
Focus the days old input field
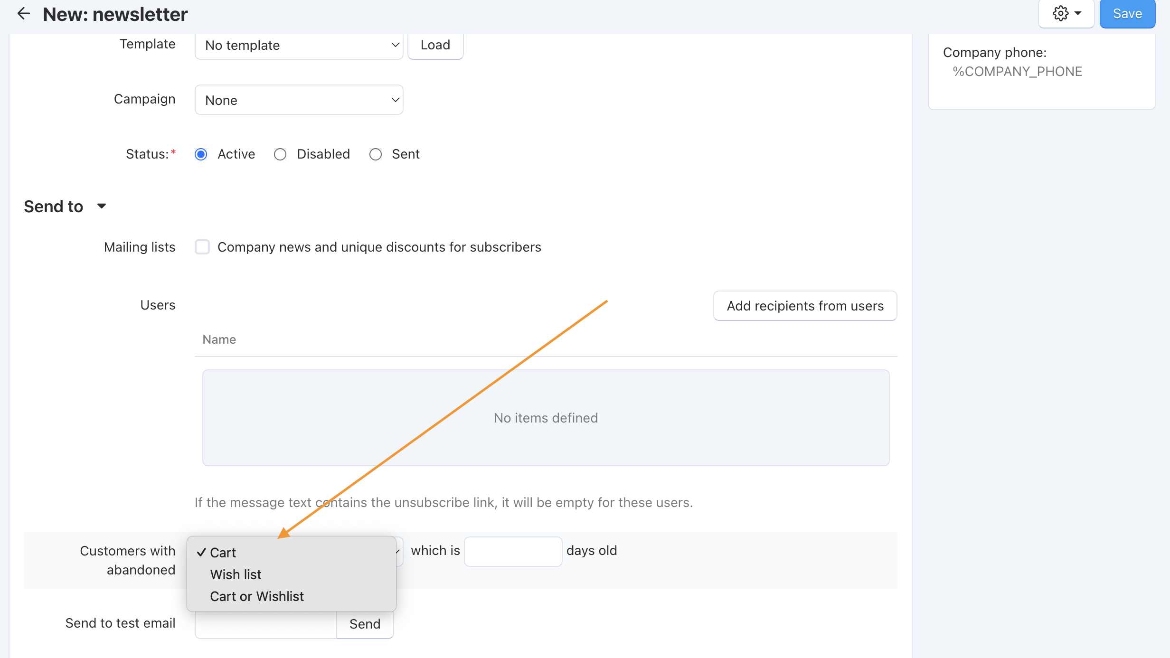[x=513, y=551]
